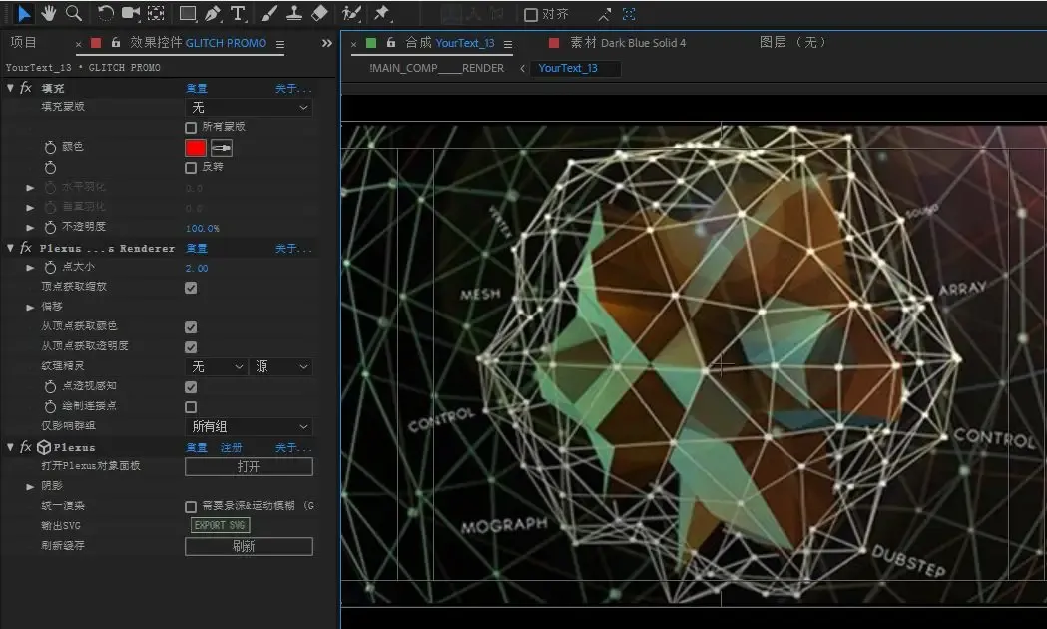Screen dimensions: 1047x629
Task: Uncheck 顶点获取缩放 checkbox
Action: click(191, 288)
